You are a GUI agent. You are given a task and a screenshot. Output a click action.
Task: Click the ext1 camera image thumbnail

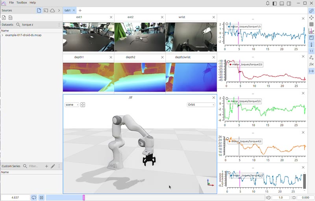tap(89, 37)
